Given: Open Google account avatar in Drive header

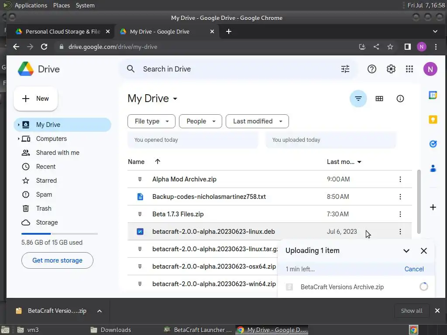Looking at the screenshot, I should pos(430,69).
